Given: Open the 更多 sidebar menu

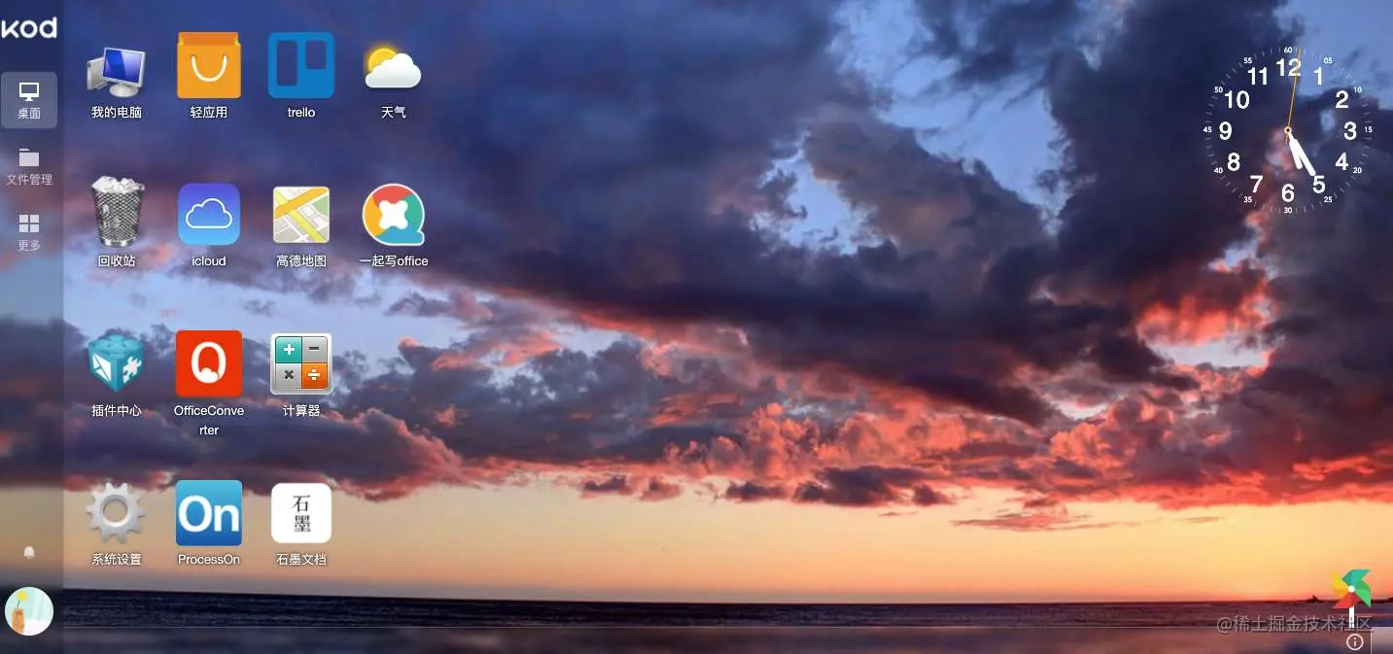Looking at the screenshot, I should (x=29, y=232).
